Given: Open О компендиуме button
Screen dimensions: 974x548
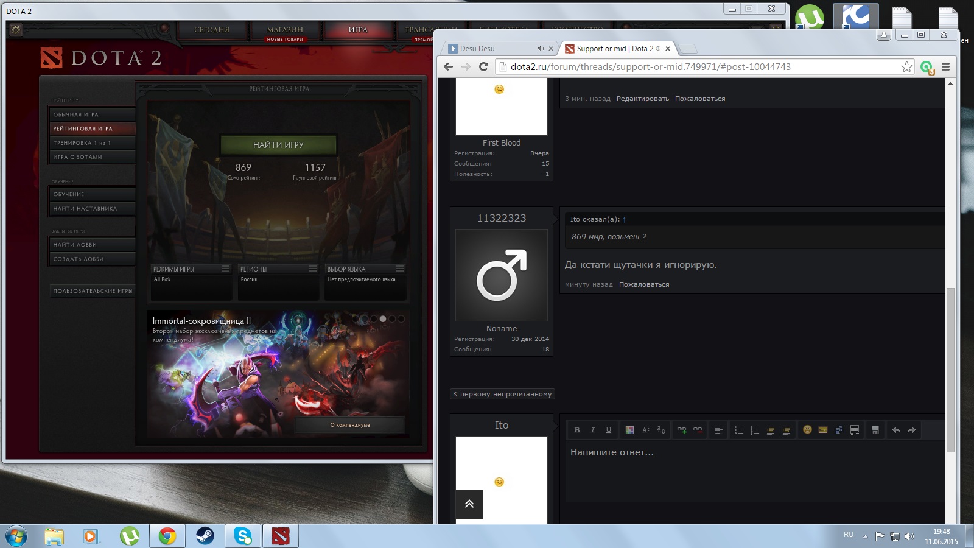Looking at the screenshot, I should [350, 425].
